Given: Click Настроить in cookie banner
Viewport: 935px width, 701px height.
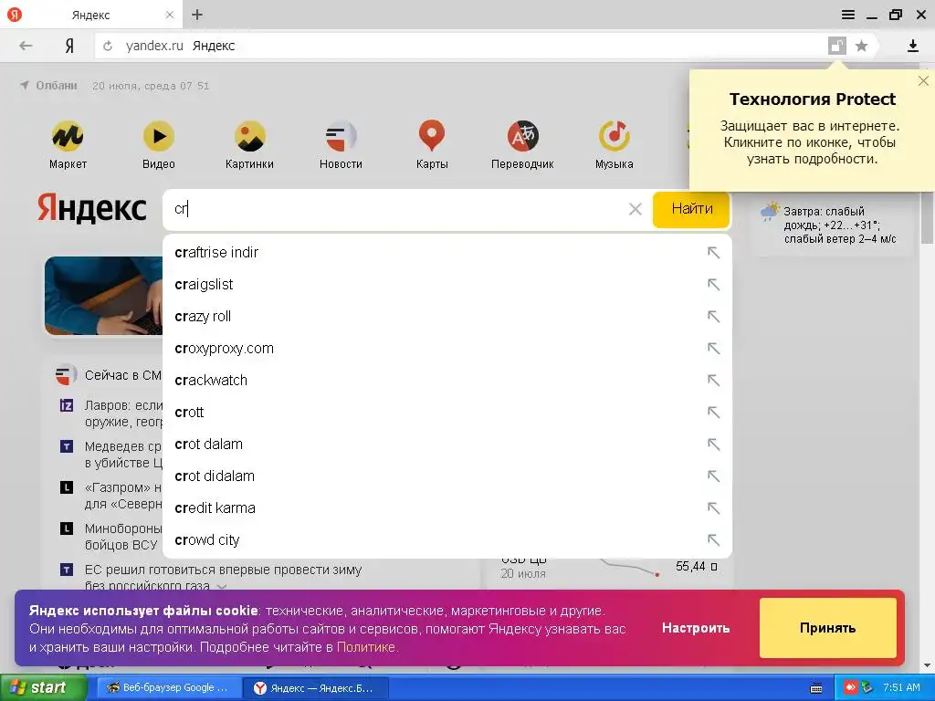Looking at the screenshot, I should pos(695,628).
